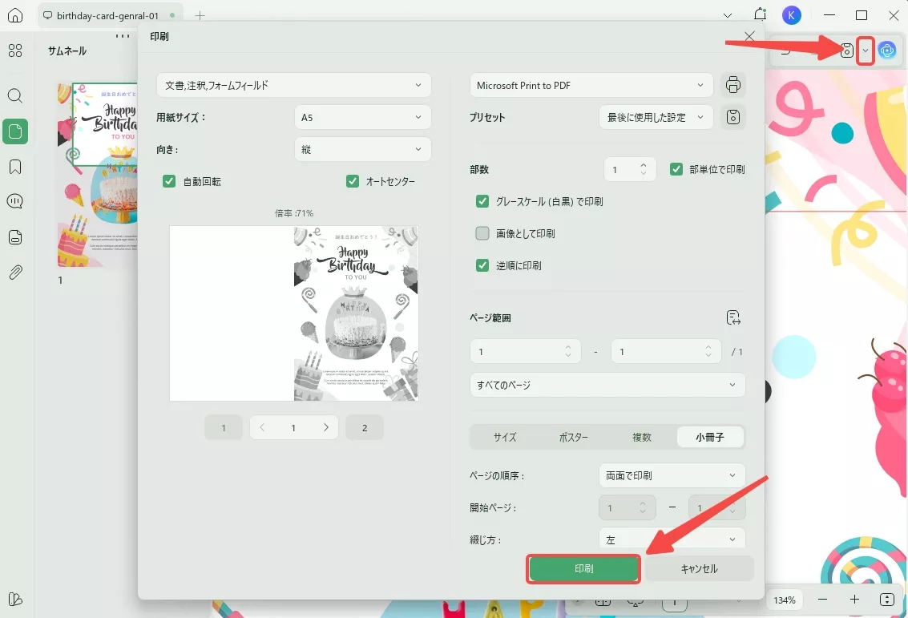Image resolution: width=908 pixels, height=618 pixels.
Task: Open the A5 paper size dropdown
Action: (362, 117)
